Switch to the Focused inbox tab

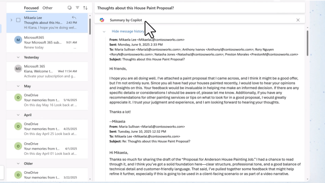(31, 8)
